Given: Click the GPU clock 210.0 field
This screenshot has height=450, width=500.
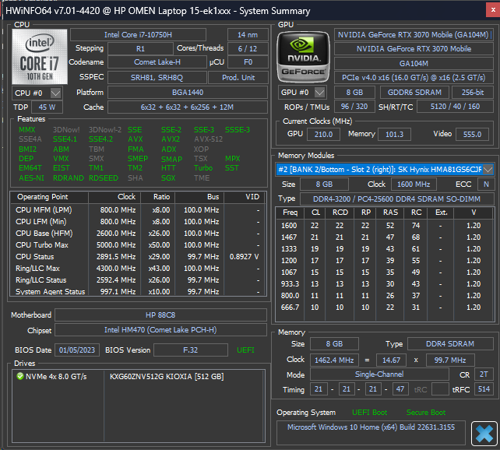Looking at the screenshot, I should click(x=323, y=134).
